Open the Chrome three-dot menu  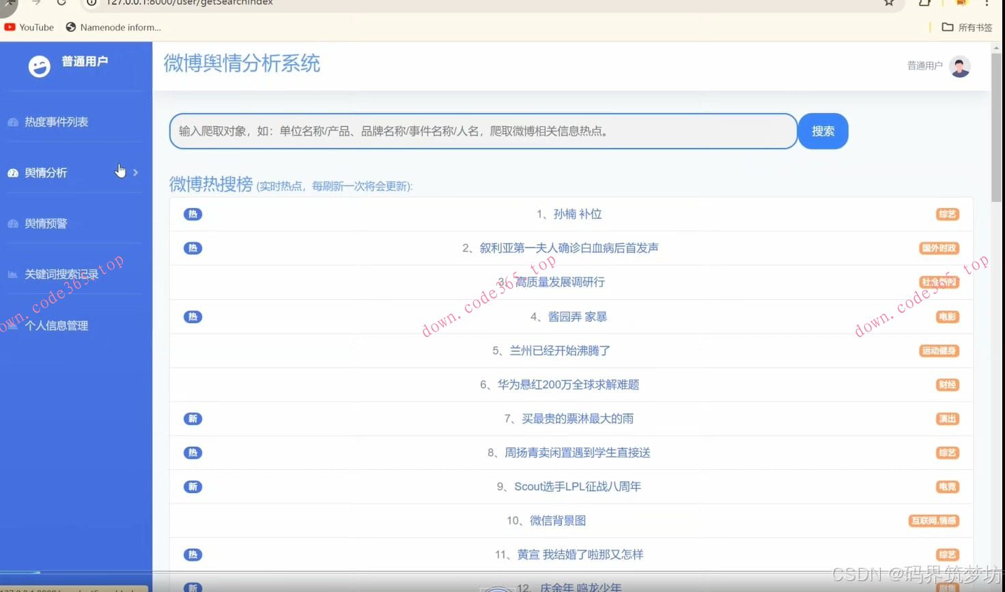point(988,4)
